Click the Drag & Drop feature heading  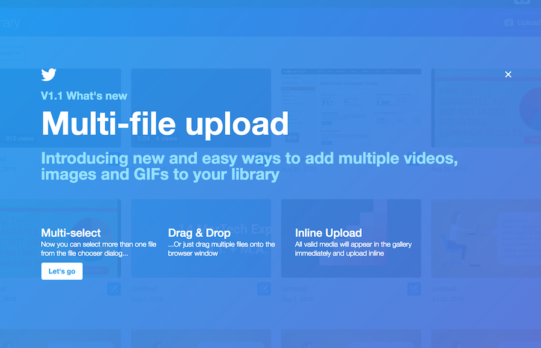(199, 233)
